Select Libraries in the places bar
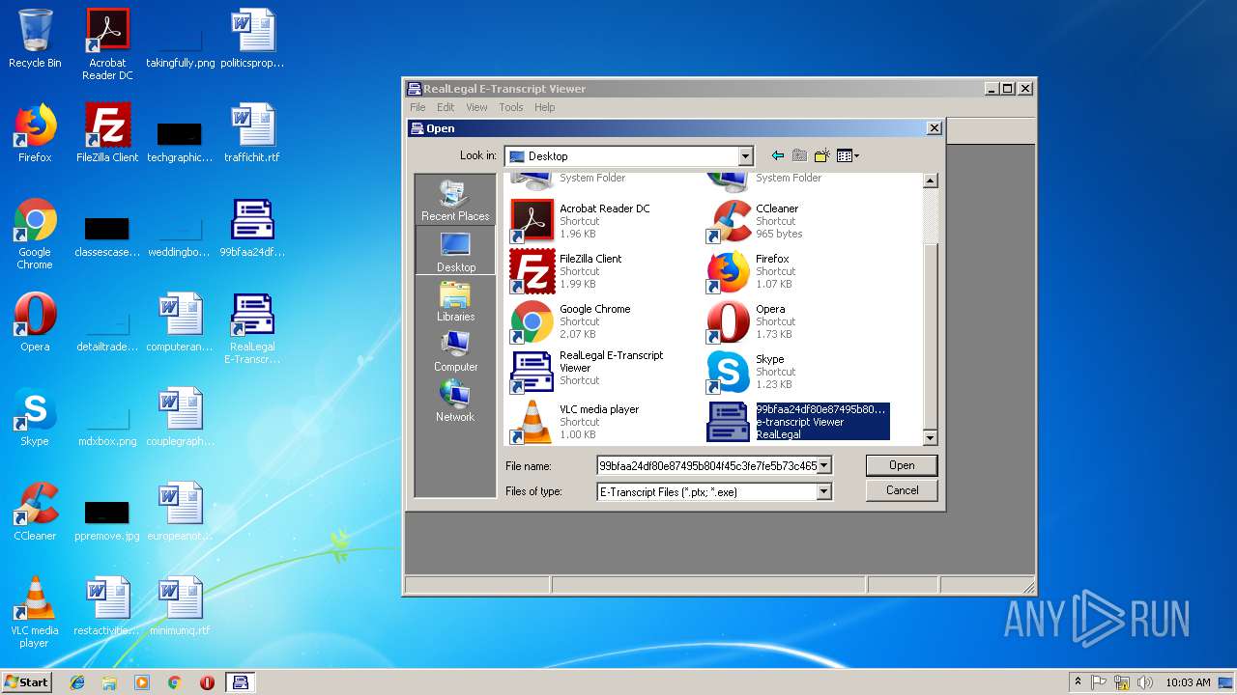This screenshot has width=1237, height=695. [455, 300]
